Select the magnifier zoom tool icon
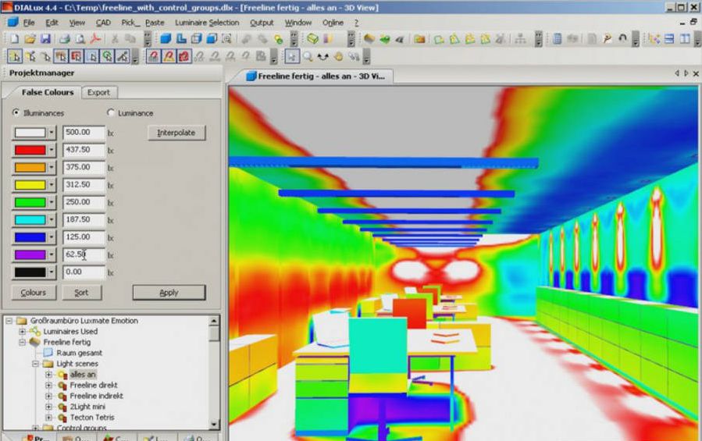 pyautogui.click(x=308, y=56)
